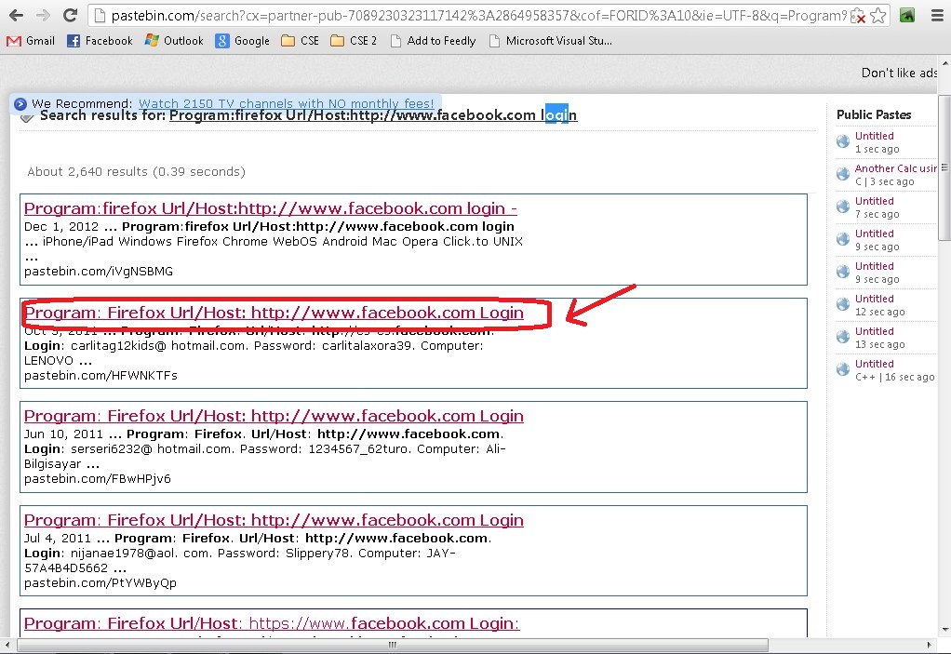Click globe icon beside 7 sec ago paste
Image resolution: width=951 pixels, height=654 pixels.
843,207
